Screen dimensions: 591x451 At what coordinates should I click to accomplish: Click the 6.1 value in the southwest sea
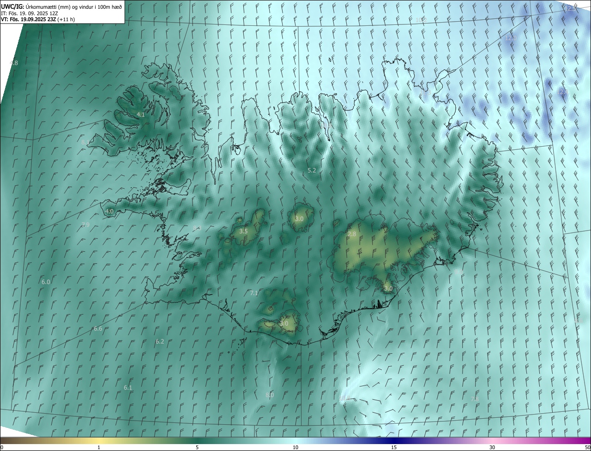pos(128,387)
